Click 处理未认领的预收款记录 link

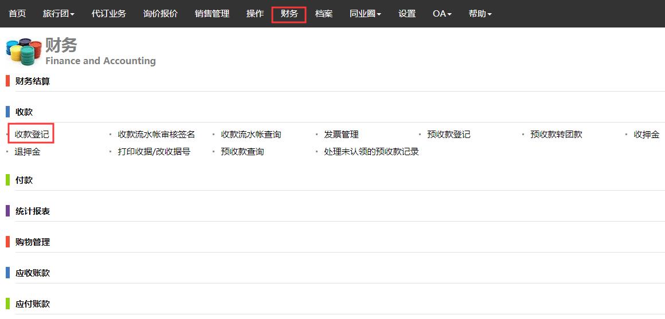tap(371, 152)
